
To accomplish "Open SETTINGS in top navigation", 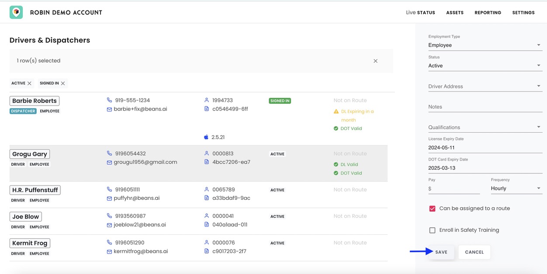I will pyautogui.click(x=523, y=13).
